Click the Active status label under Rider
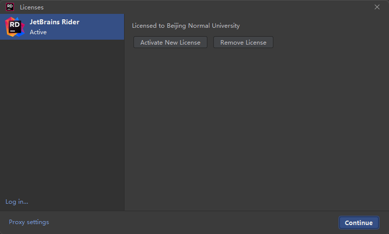This screenshot has width=389, height=234. (x=38, y=32)
